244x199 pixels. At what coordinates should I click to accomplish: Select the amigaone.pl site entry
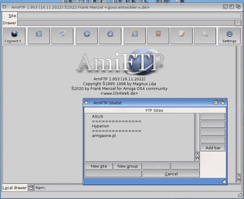(140, 136)
